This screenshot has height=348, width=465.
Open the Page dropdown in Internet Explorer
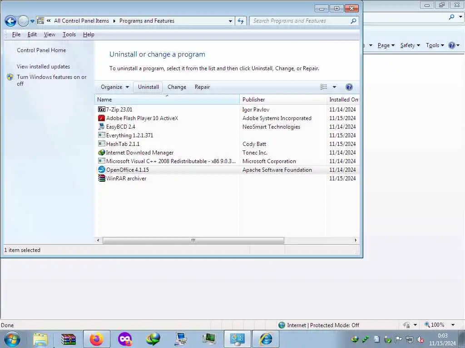[x=386, y=45]
